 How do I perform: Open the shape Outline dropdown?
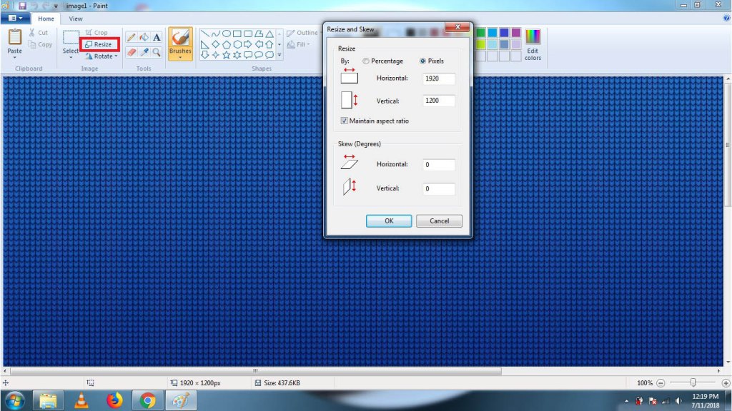(x=302, y=33)
